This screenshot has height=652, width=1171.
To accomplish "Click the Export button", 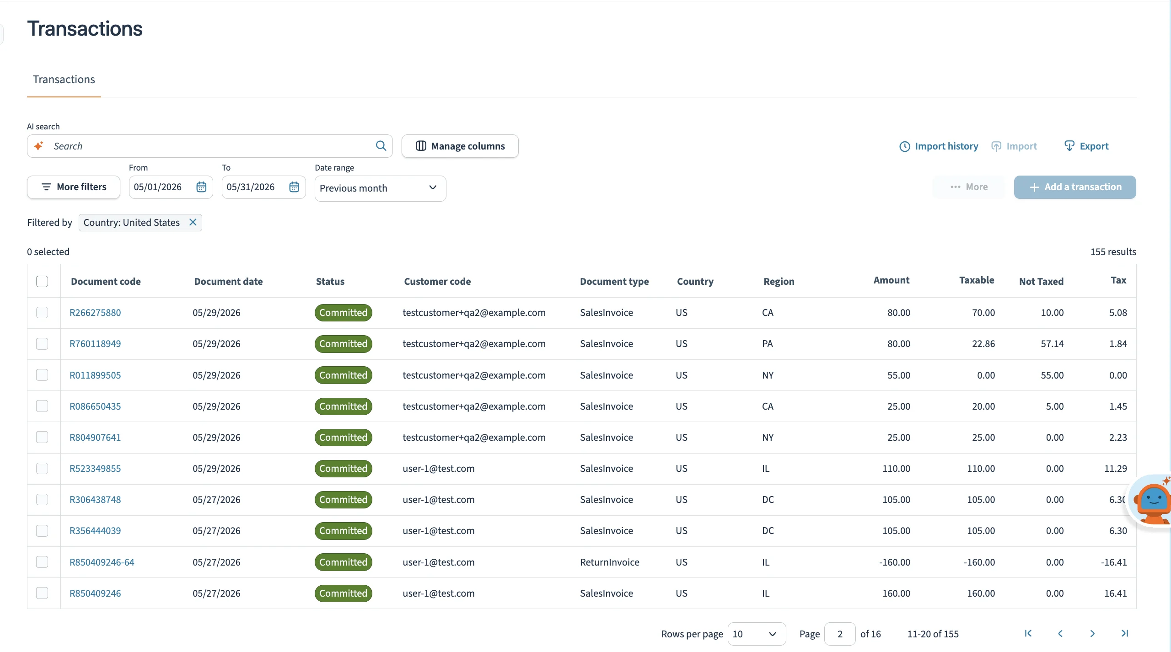I will pos(1086,146).
